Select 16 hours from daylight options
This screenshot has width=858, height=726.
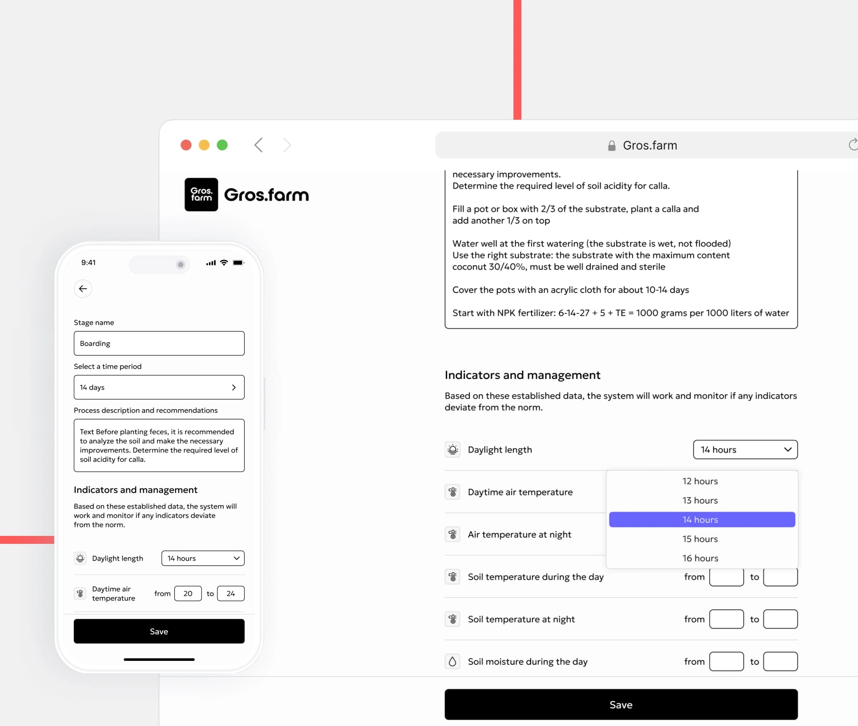(x=700, y=558)
